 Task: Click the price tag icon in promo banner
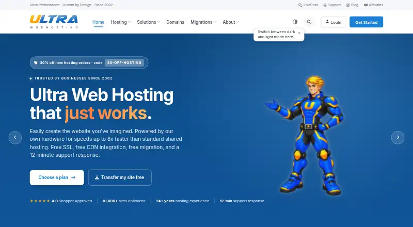[36, 62]
